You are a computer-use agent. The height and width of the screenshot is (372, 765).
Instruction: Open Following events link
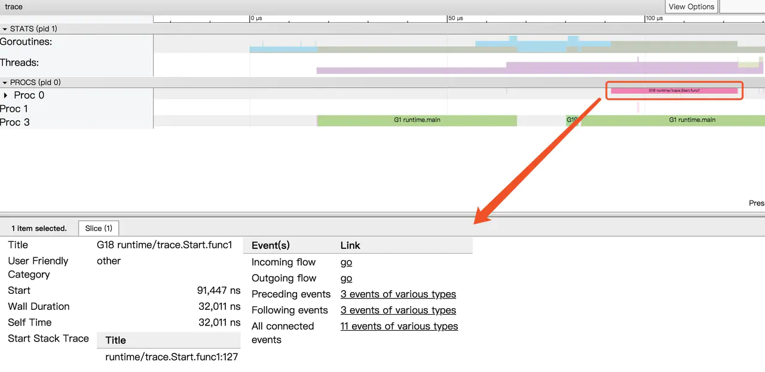tap(398, 310)
